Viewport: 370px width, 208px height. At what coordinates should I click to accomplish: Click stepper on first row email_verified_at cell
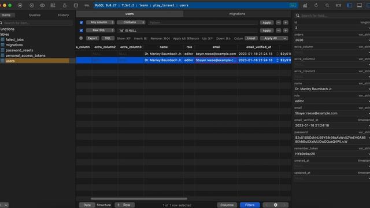(x=277, y=54)
